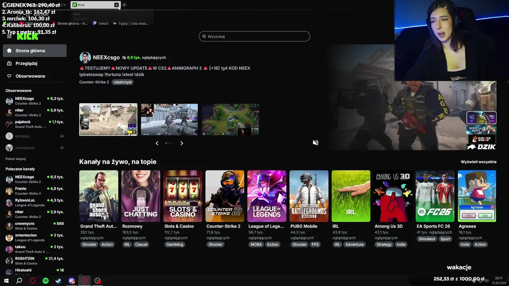Open Franio recommended channel

[35, 191]
